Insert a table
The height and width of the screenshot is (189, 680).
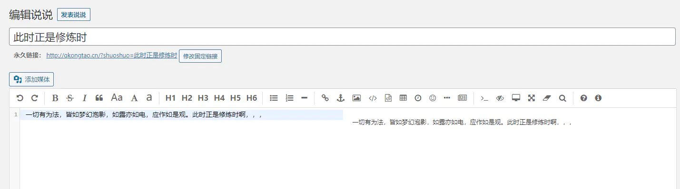click(403, 98)
